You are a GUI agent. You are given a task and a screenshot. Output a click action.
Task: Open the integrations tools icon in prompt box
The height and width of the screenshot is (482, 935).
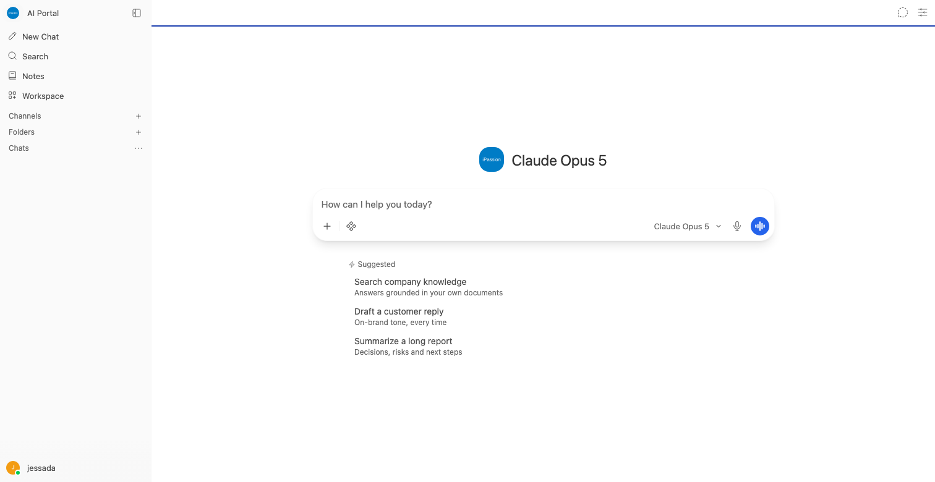351,226
